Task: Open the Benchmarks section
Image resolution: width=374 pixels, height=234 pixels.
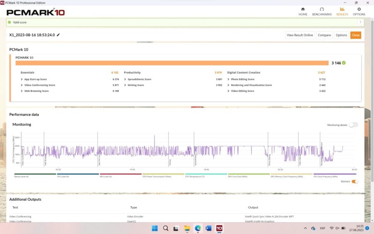Action: (322, 12)
